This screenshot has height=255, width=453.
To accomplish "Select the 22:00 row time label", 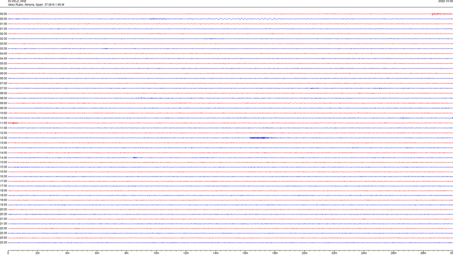I will coord(3,229).
